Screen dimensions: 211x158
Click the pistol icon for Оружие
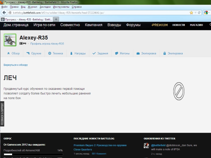pos(28,53)
